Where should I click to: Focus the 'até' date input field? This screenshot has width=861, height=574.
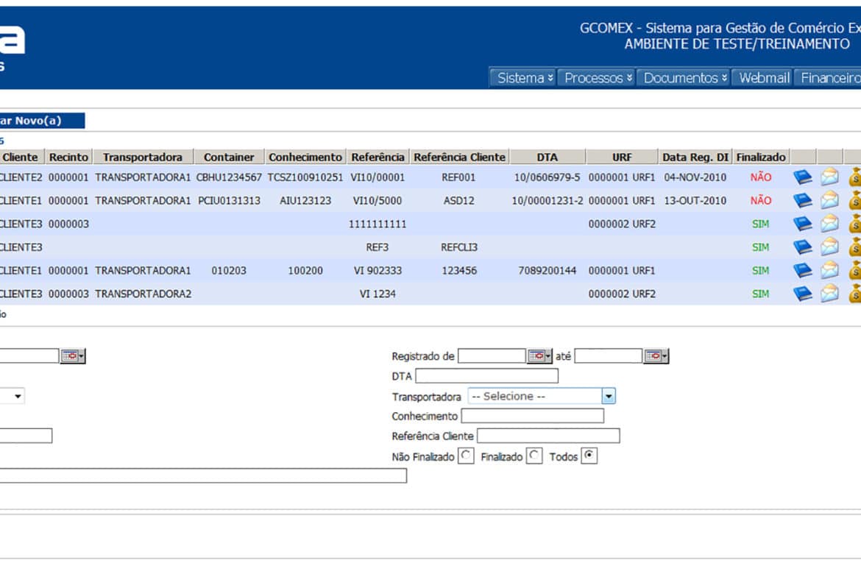609,356
